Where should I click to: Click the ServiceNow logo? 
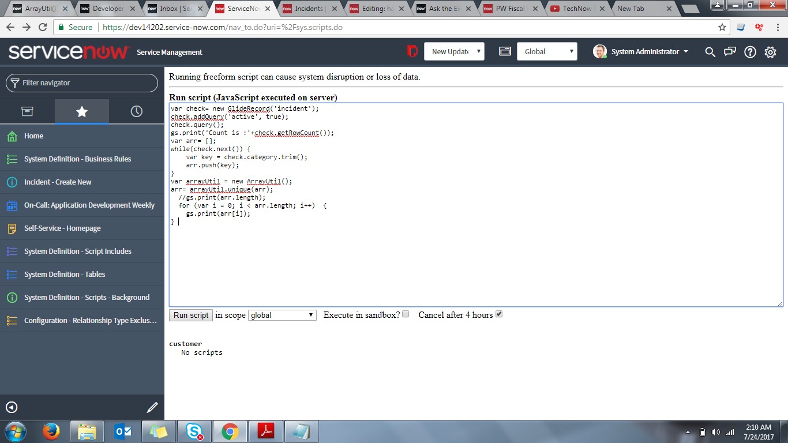(69, 52)
